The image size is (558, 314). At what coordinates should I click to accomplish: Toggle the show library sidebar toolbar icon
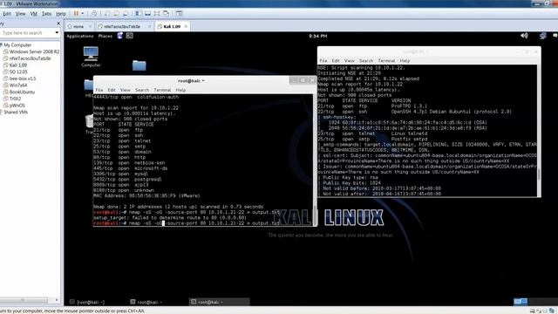tap(138, 14)
